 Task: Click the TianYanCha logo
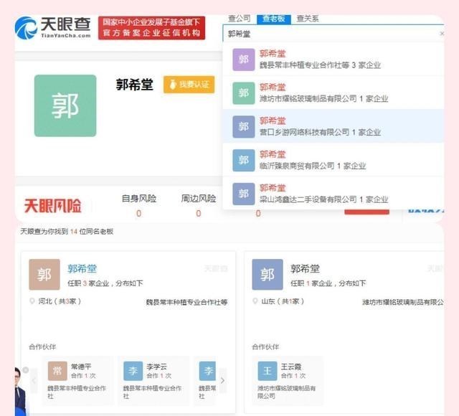coord(53,27)
